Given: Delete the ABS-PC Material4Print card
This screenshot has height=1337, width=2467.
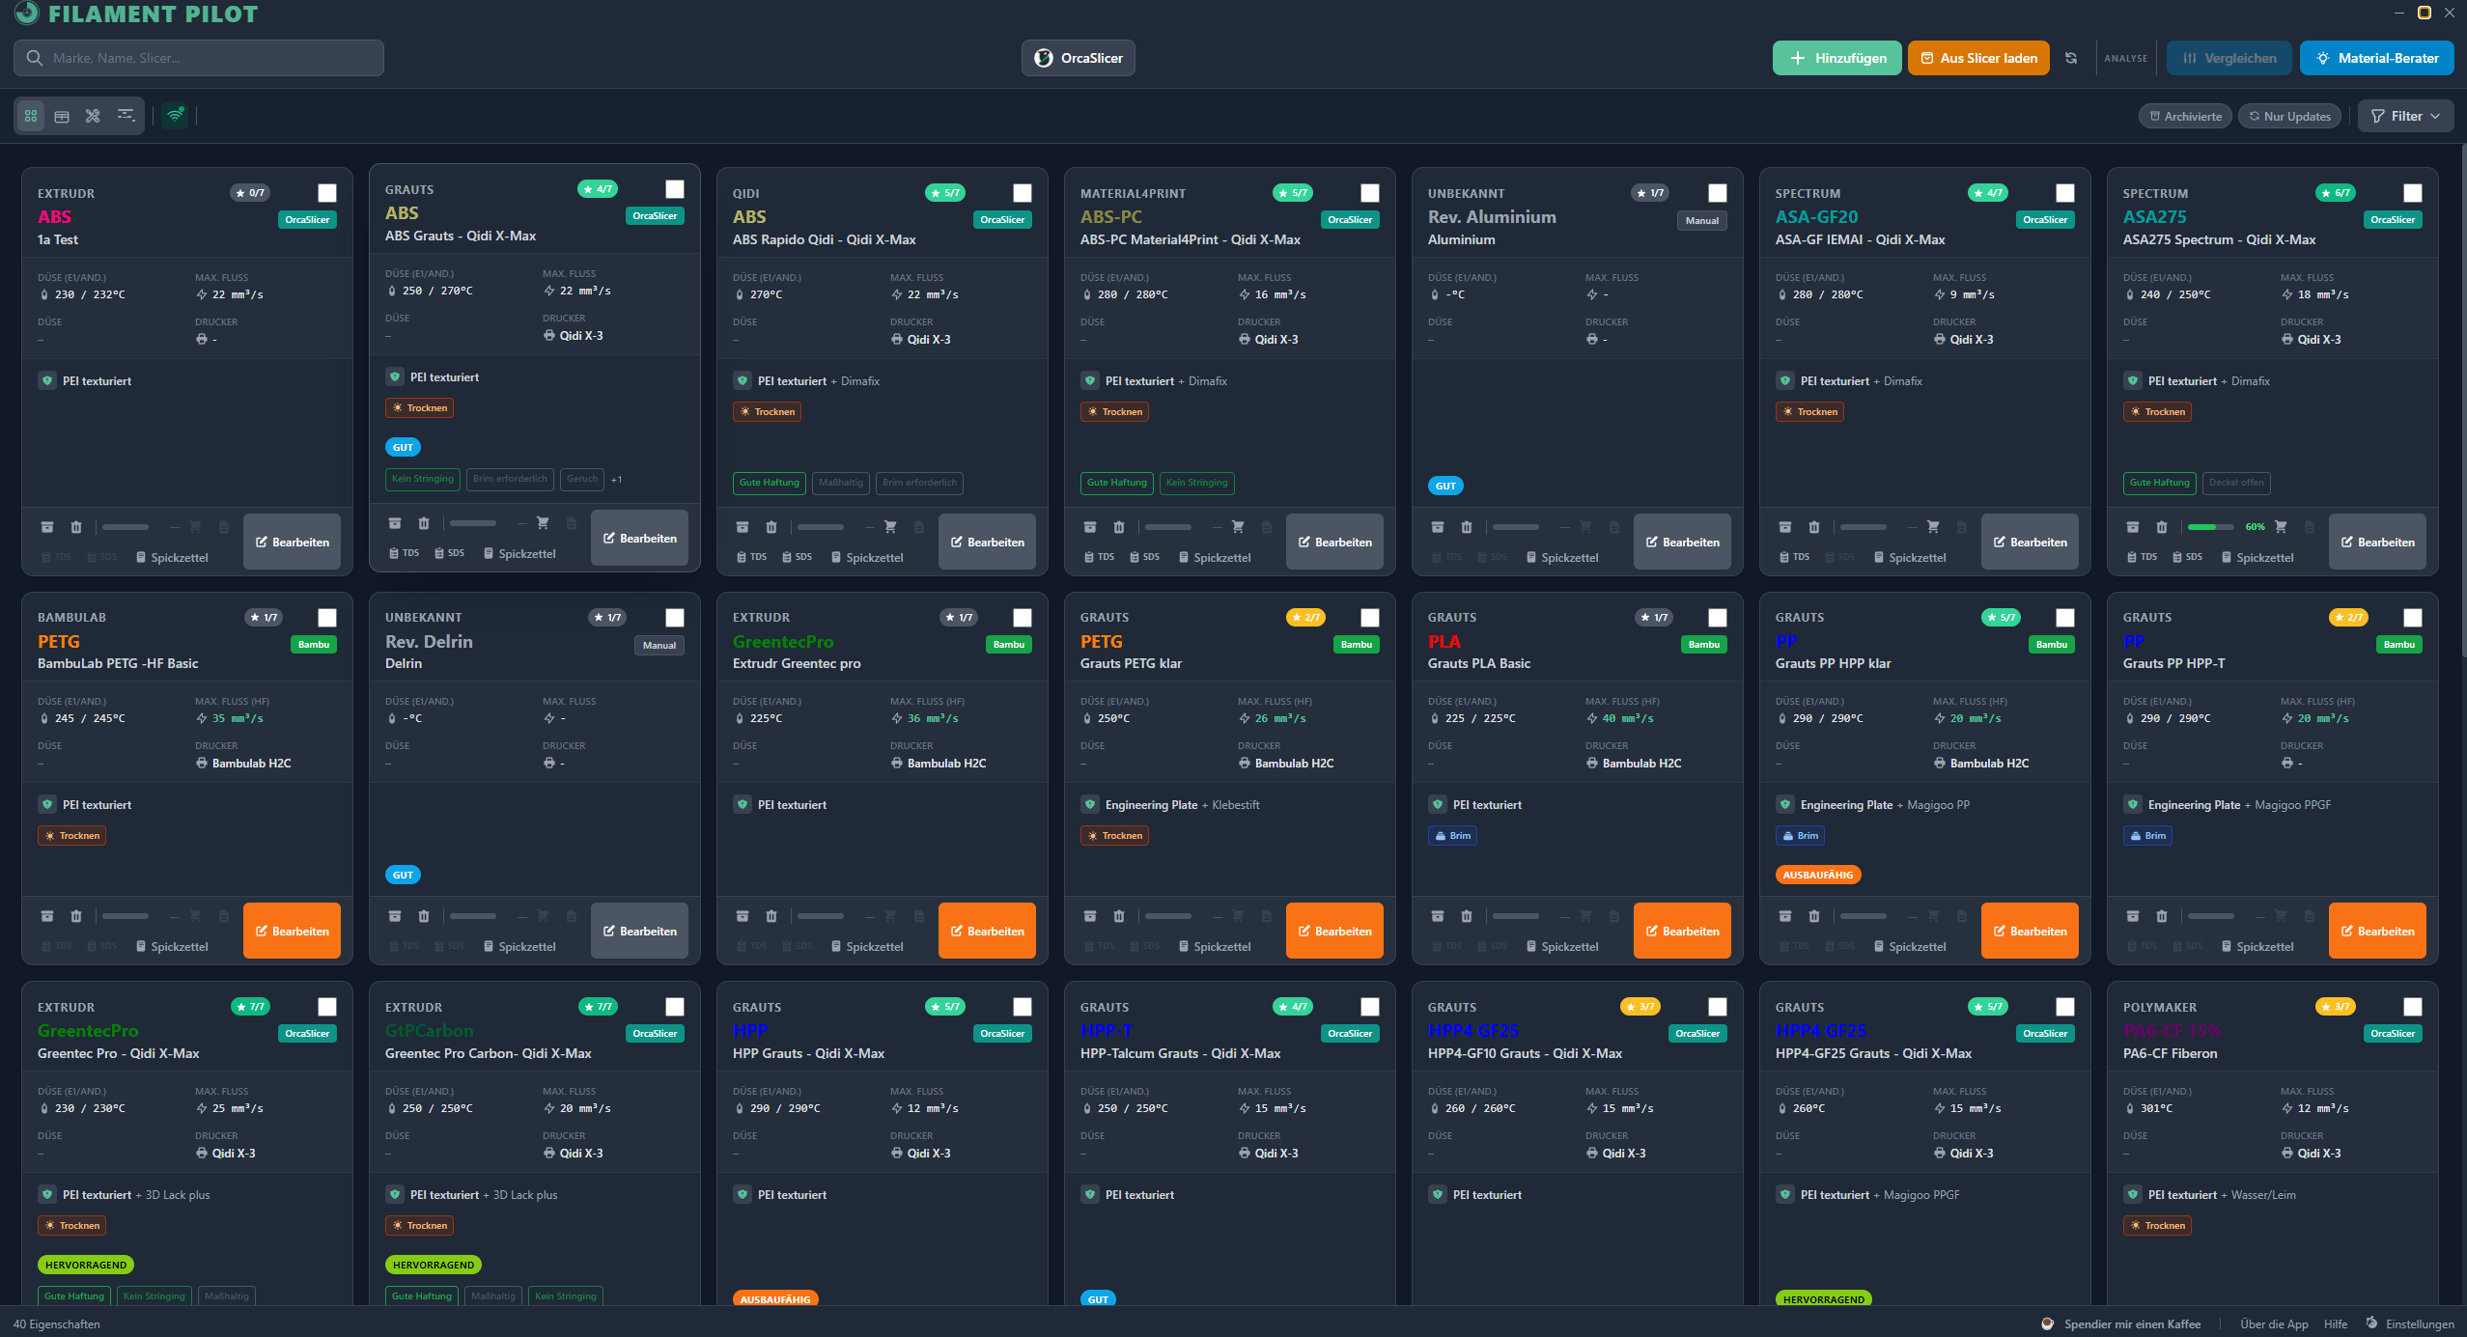Looking at the screenshot, I should tap(1119, 527).
